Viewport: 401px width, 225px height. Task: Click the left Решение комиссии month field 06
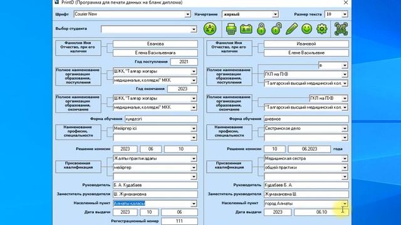coord(150,149)
